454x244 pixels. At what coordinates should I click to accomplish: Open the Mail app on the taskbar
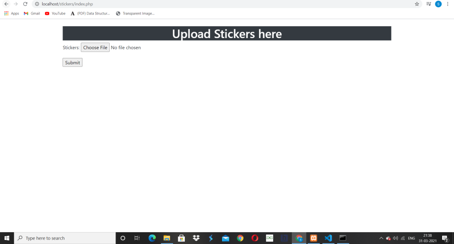(x=226, y=238)
